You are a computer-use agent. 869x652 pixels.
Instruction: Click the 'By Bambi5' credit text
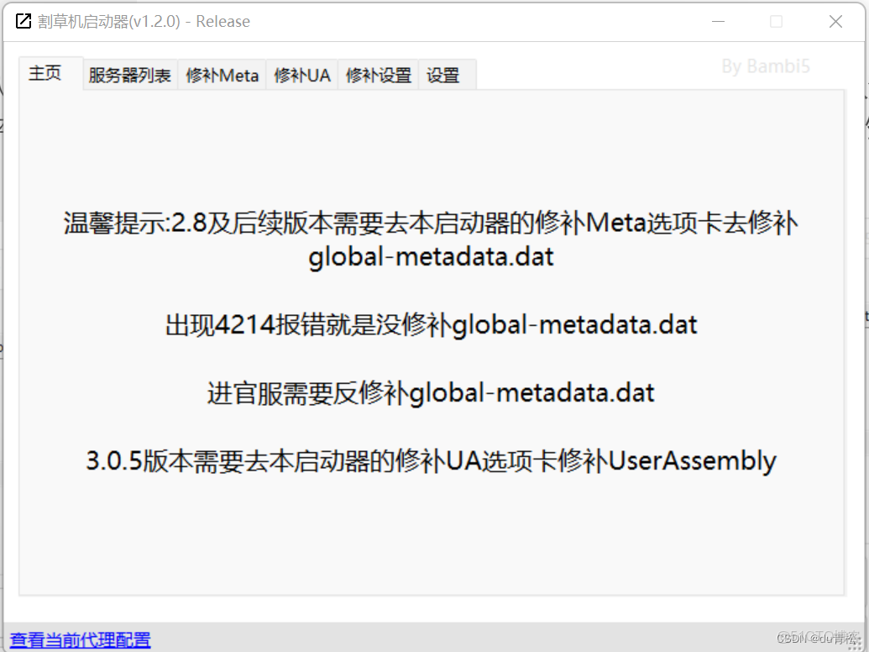tap(766, 66)
